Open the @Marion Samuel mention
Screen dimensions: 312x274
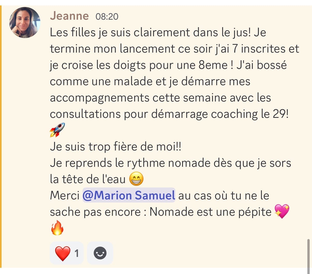[x=129, y=195]
